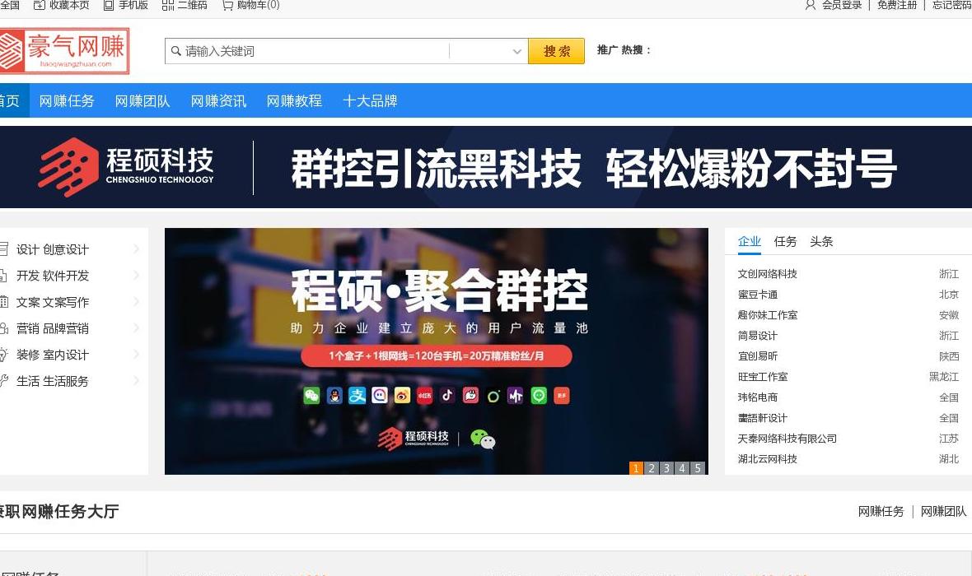The width and height of the screenshot is (972, 576).
Task: Click the 群控引流黑科技 top banner ad
Action: point(486,167)
